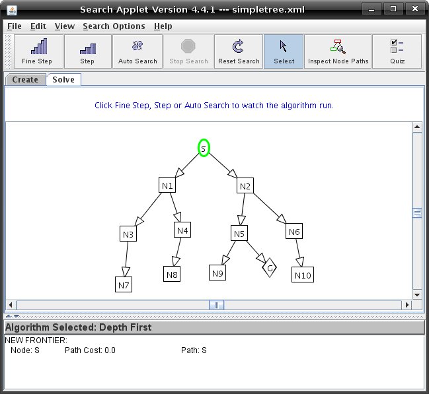
Task: Open Inspect Node Paths tool
Action: click(x=337, y=51)
